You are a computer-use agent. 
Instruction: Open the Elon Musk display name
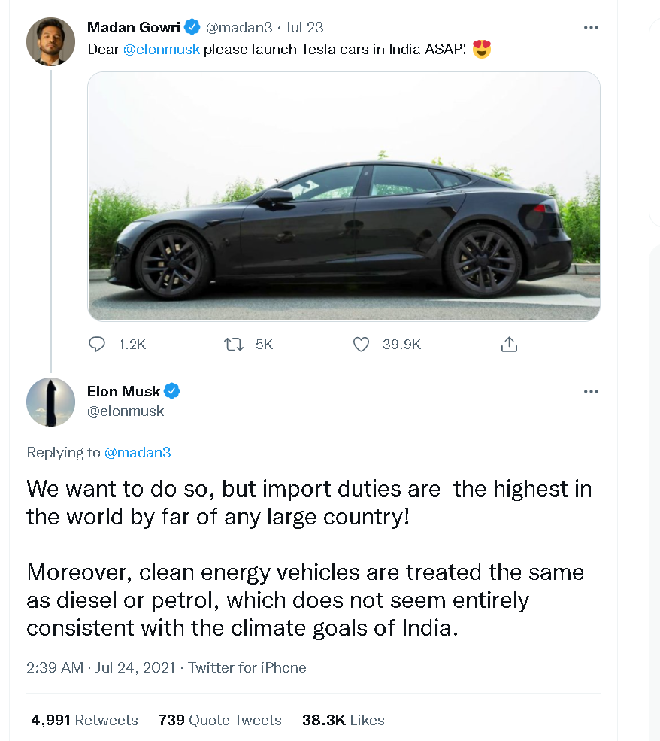coord(124,391)
